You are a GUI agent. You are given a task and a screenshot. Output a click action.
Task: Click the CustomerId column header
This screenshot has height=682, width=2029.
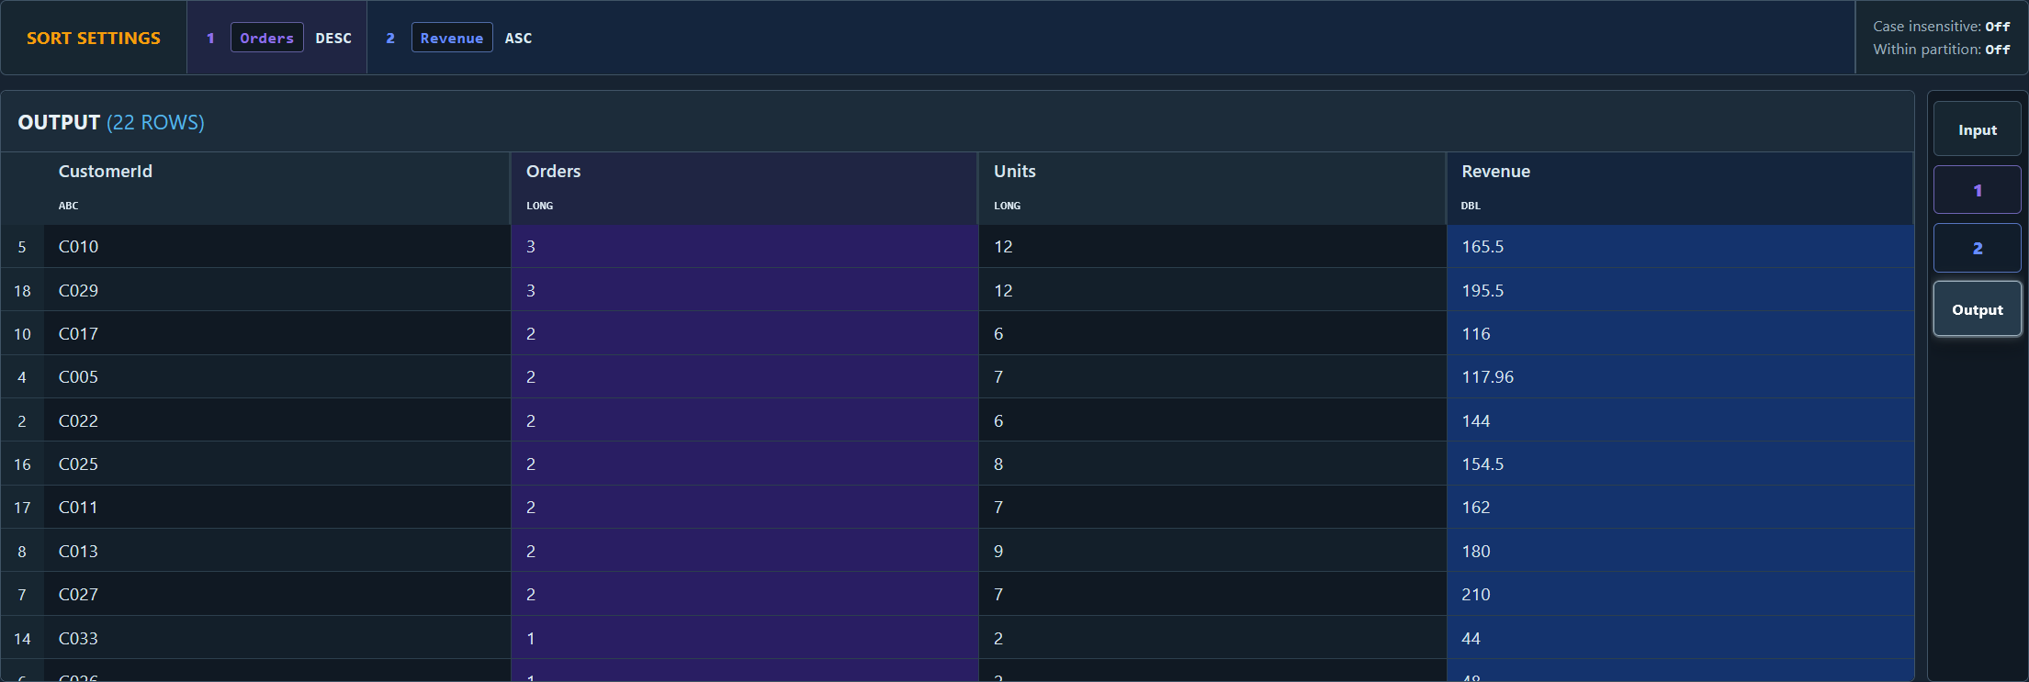[x=276, y=187]
